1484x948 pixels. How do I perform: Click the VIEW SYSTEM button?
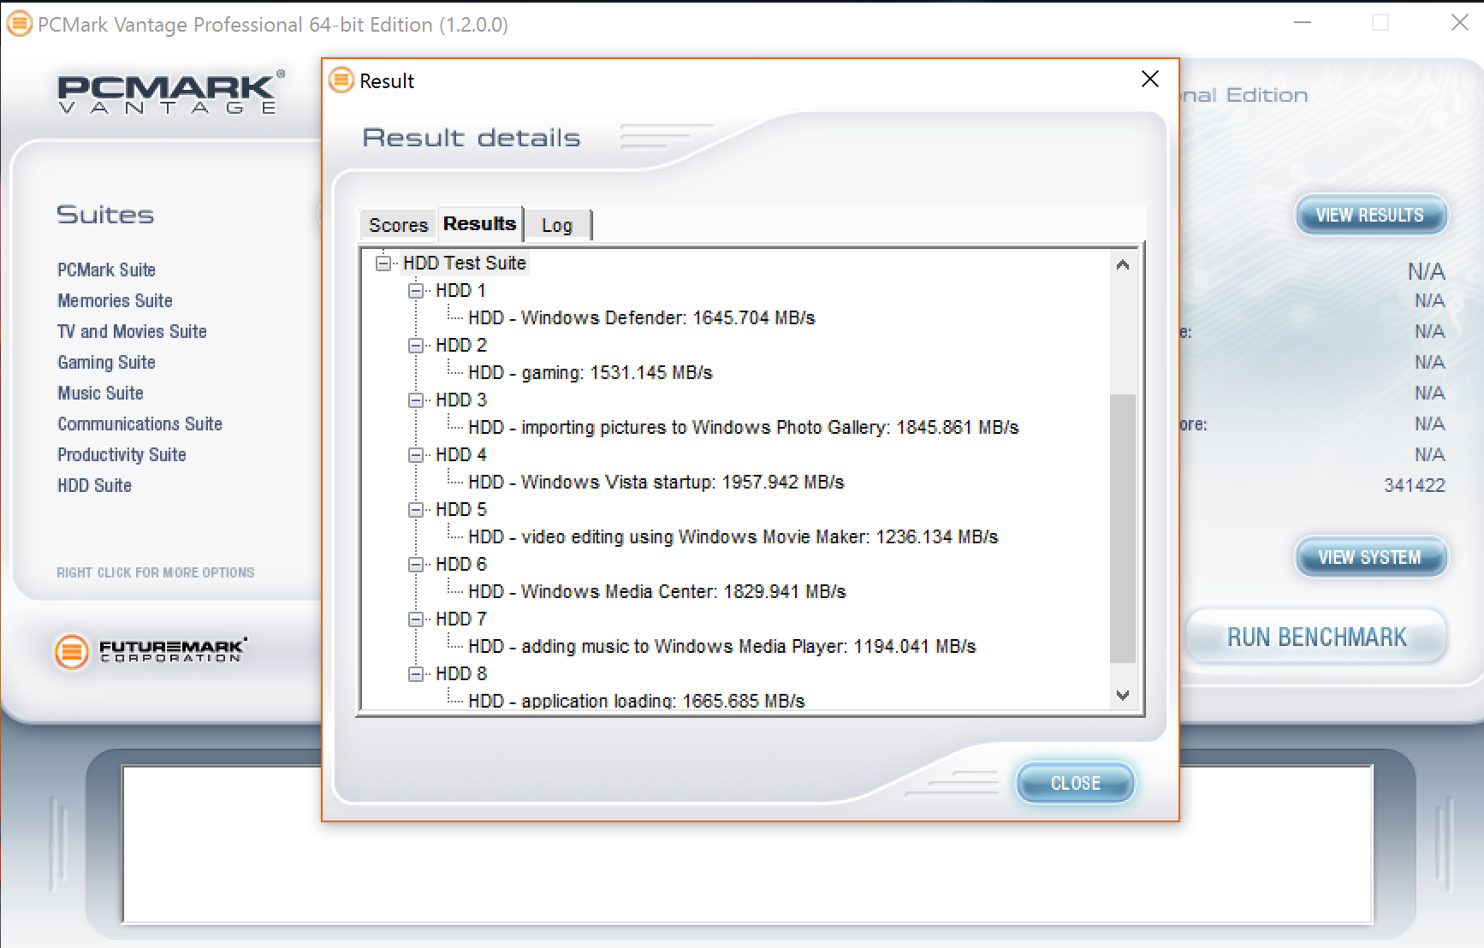pyautogui.click(x=1369, y=558)
